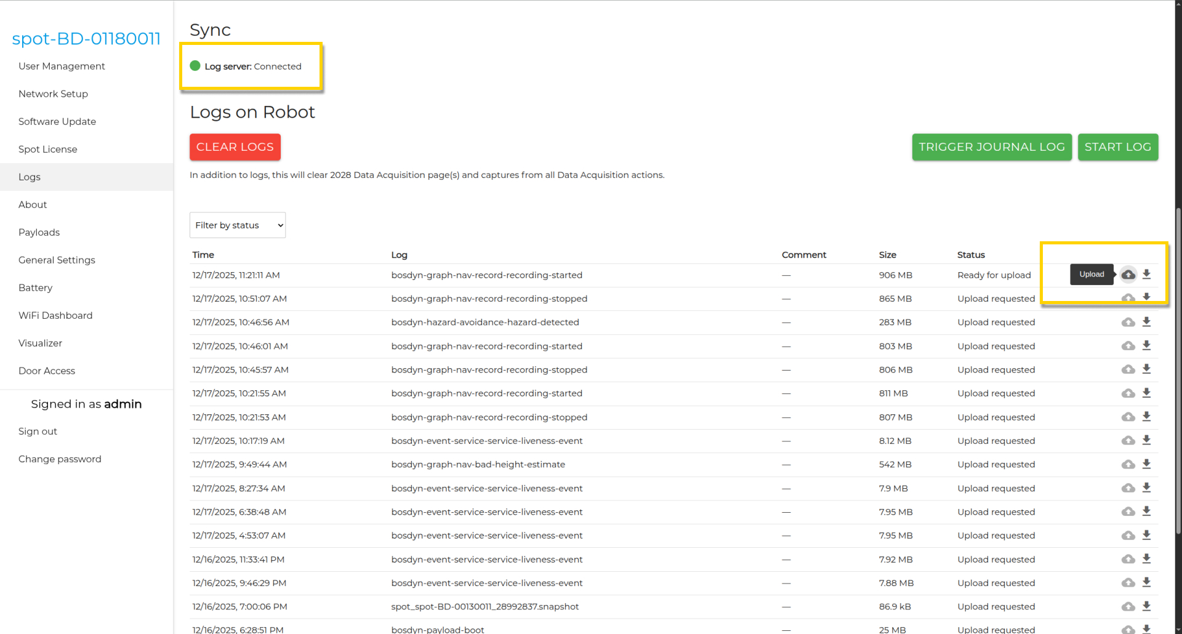
Task: Upload the 11:21:11 AM recording-started log
Action: [x=1128, y=275]
